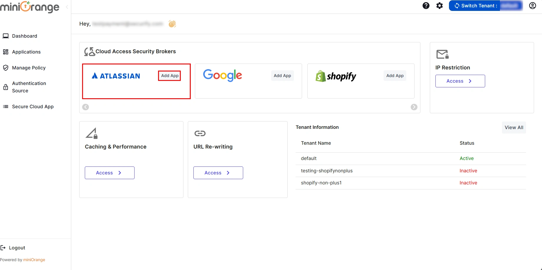Image resolution: width=542 pixels, height=270 pixels.
Task: Log out using the Logout link
Action: point(17,248)
